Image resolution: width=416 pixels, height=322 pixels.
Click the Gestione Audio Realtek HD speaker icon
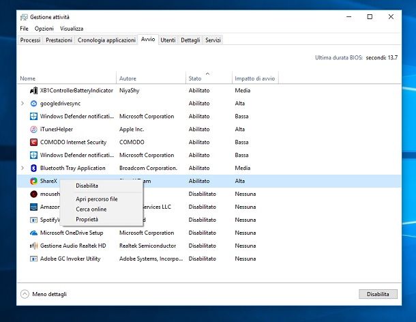tap(33, 246)
